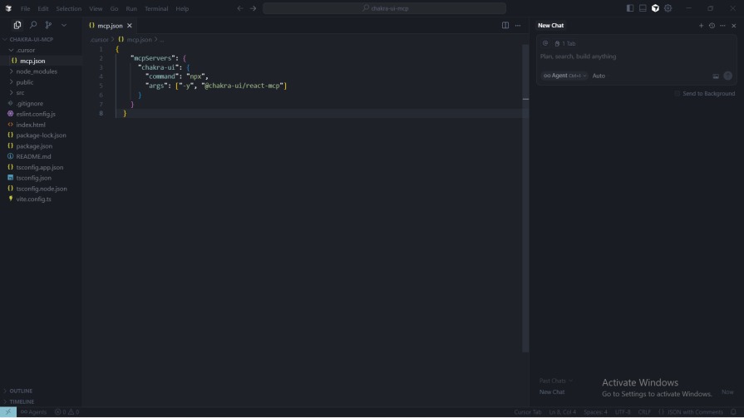This screenshot has width=744, height=418.
Task: Click the @ add context icon
Action: point(545,43)
